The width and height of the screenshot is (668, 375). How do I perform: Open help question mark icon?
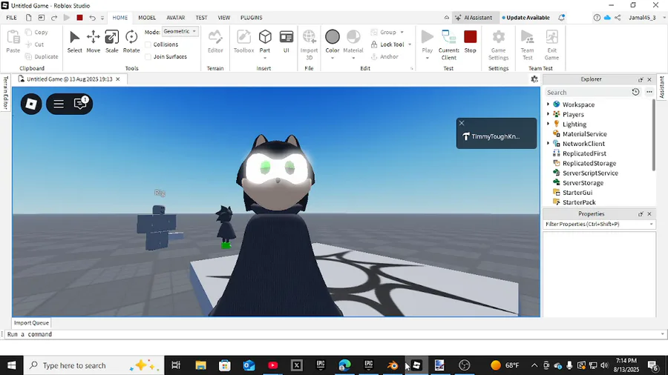point(597,18)
